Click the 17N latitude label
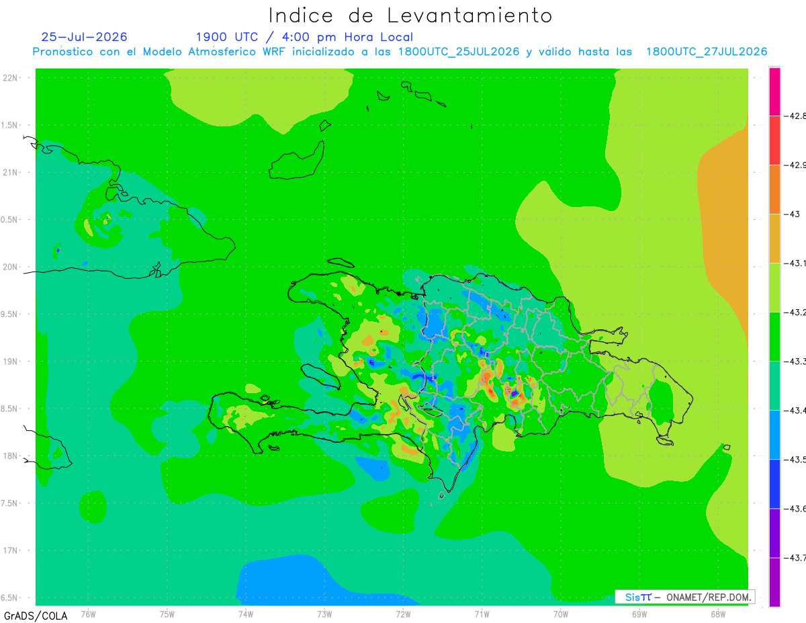The image size is (806, 623). pyautogui.click(x=11, y=550)
